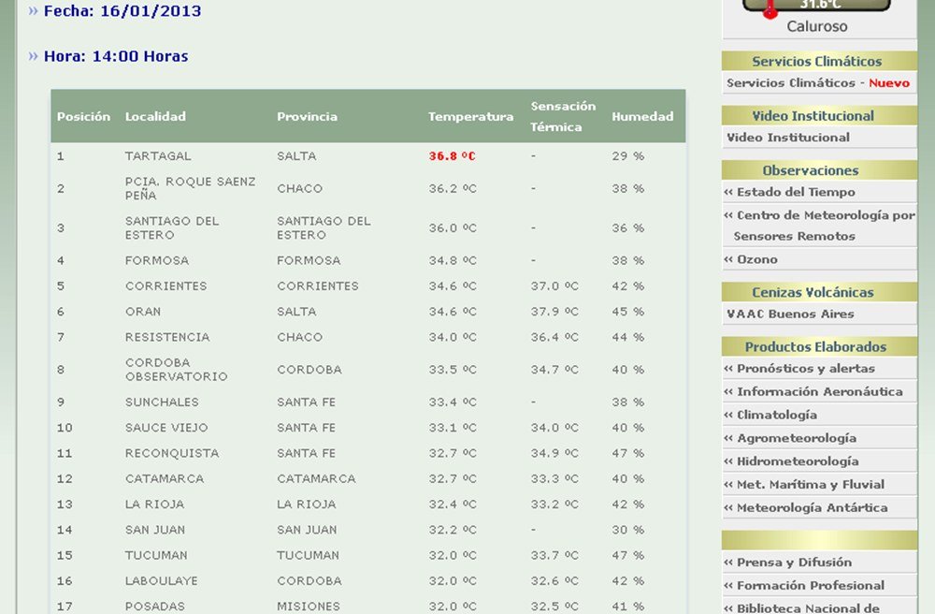Click the Temperatura column header
This screenshot has height=614, width=935.
click(470, 117)
